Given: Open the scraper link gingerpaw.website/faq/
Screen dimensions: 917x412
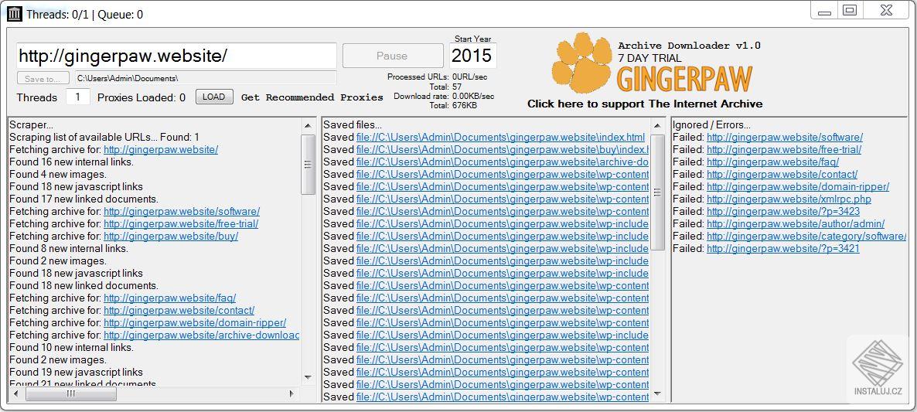Looking at the screenshot, I should (x=170, y=298).
